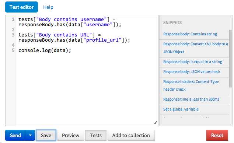Click line number 3 in editor gutter
This screenshot has height=143, width=234.
tap(13, 35)
